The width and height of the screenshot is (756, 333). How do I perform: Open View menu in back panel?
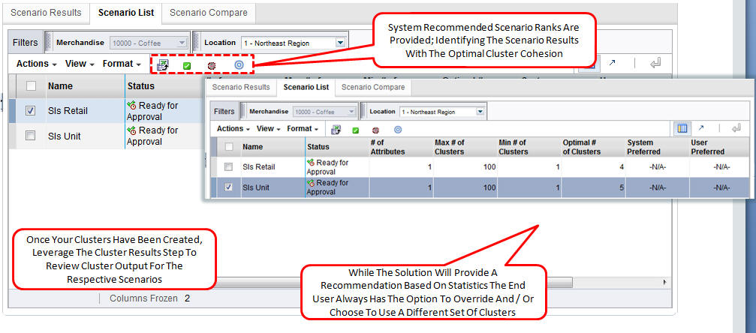[80, 64]
